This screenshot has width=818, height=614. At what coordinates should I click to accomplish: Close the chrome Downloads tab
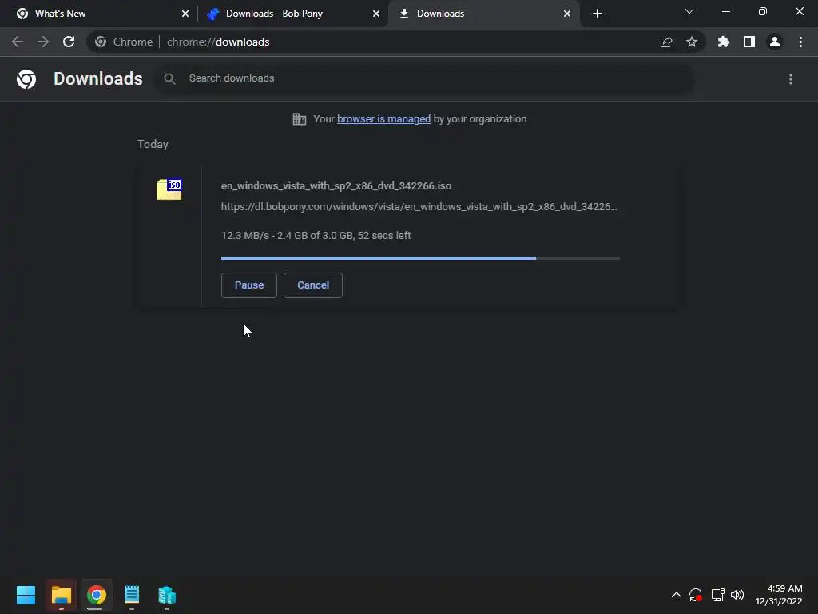coord(567,14)
